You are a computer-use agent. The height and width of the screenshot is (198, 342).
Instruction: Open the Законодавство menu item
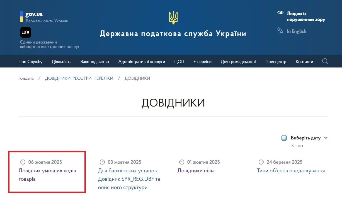click(x=95, y=62)
